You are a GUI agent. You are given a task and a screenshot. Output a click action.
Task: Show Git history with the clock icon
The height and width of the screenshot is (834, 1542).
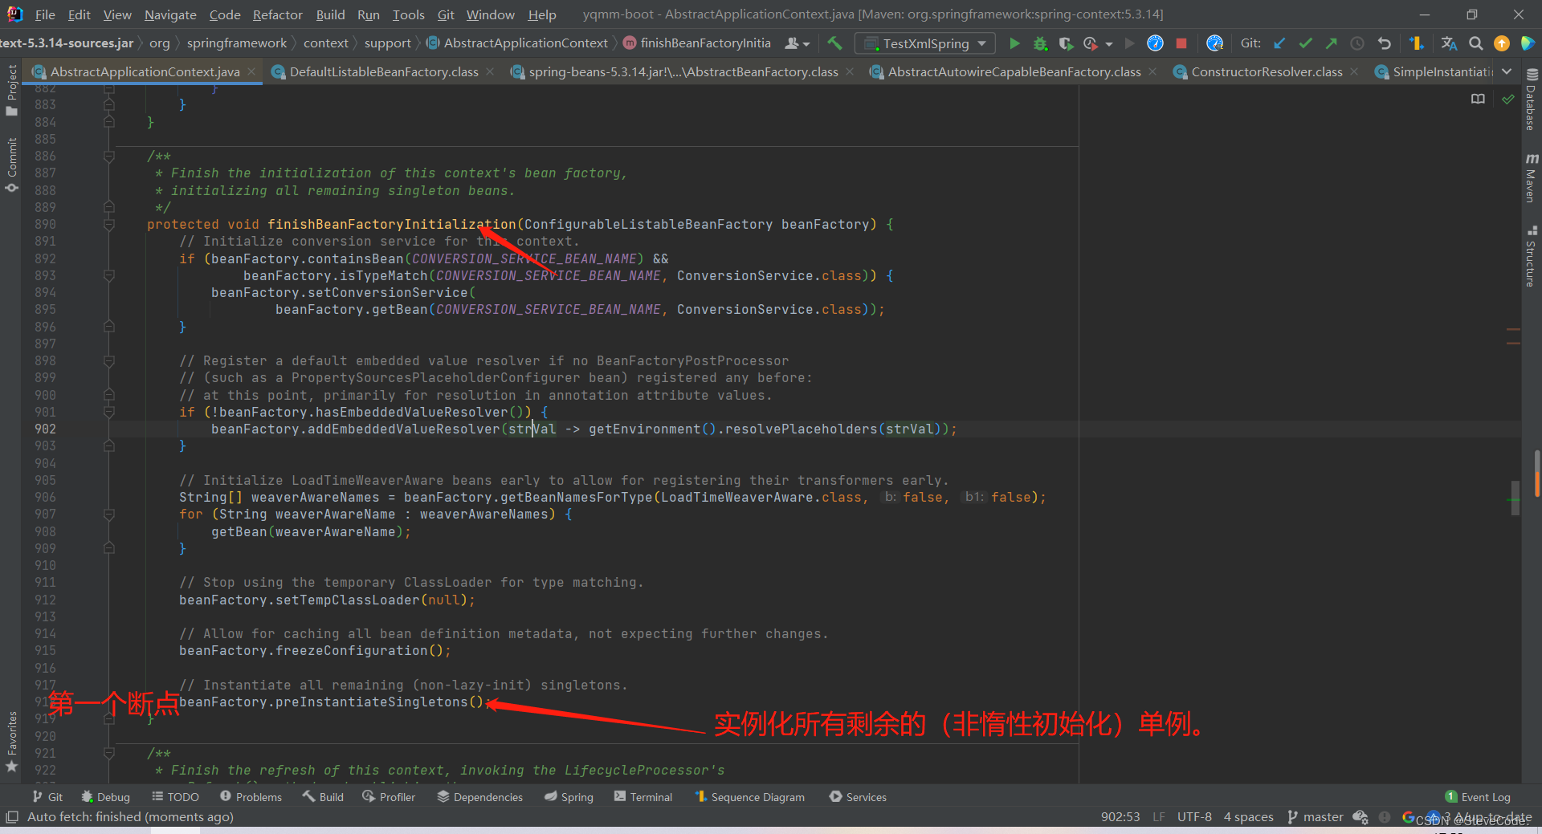(x=1357, y=43)
